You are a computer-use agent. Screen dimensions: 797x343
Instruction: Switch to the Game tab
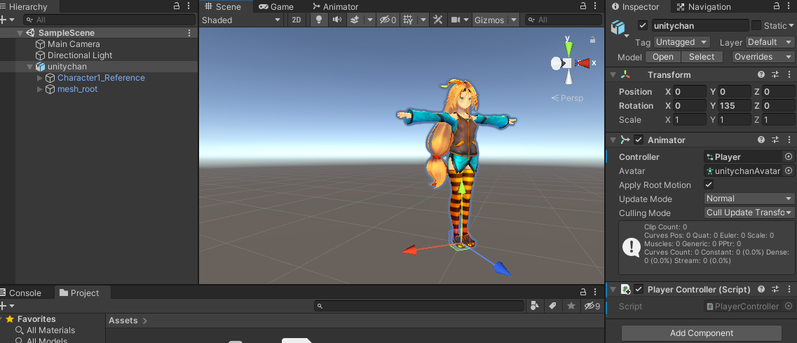(276, 6)
